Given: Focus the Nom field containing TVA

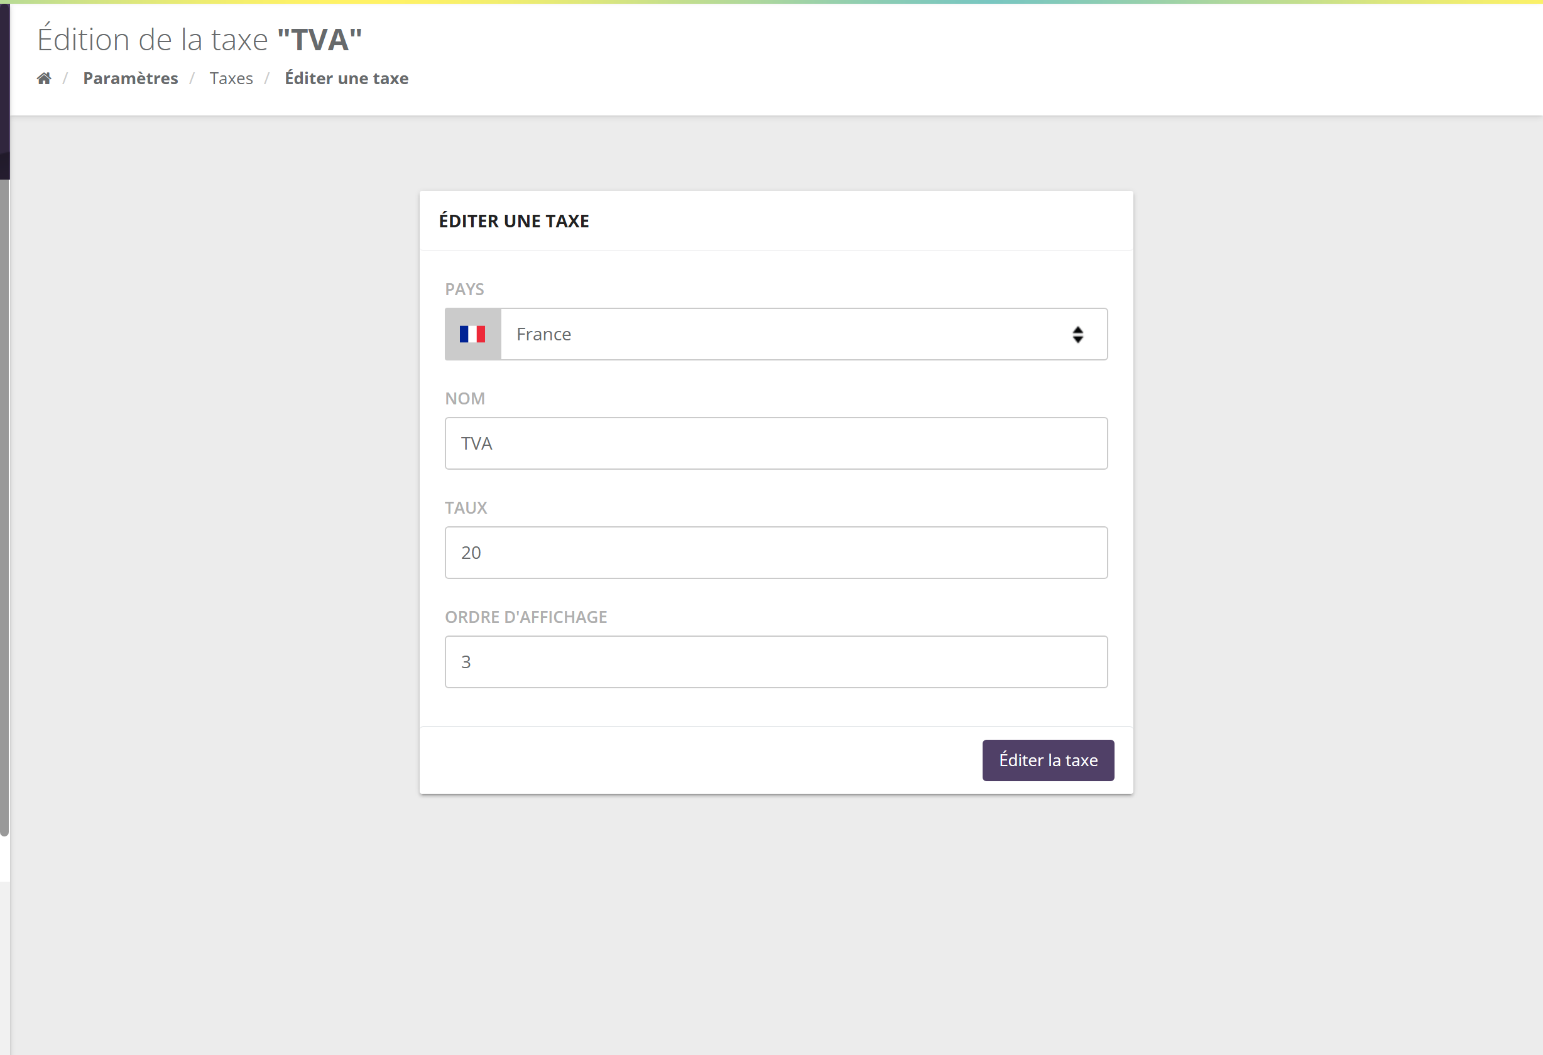Looking at the screenshot, I should [x=776, y=443].
